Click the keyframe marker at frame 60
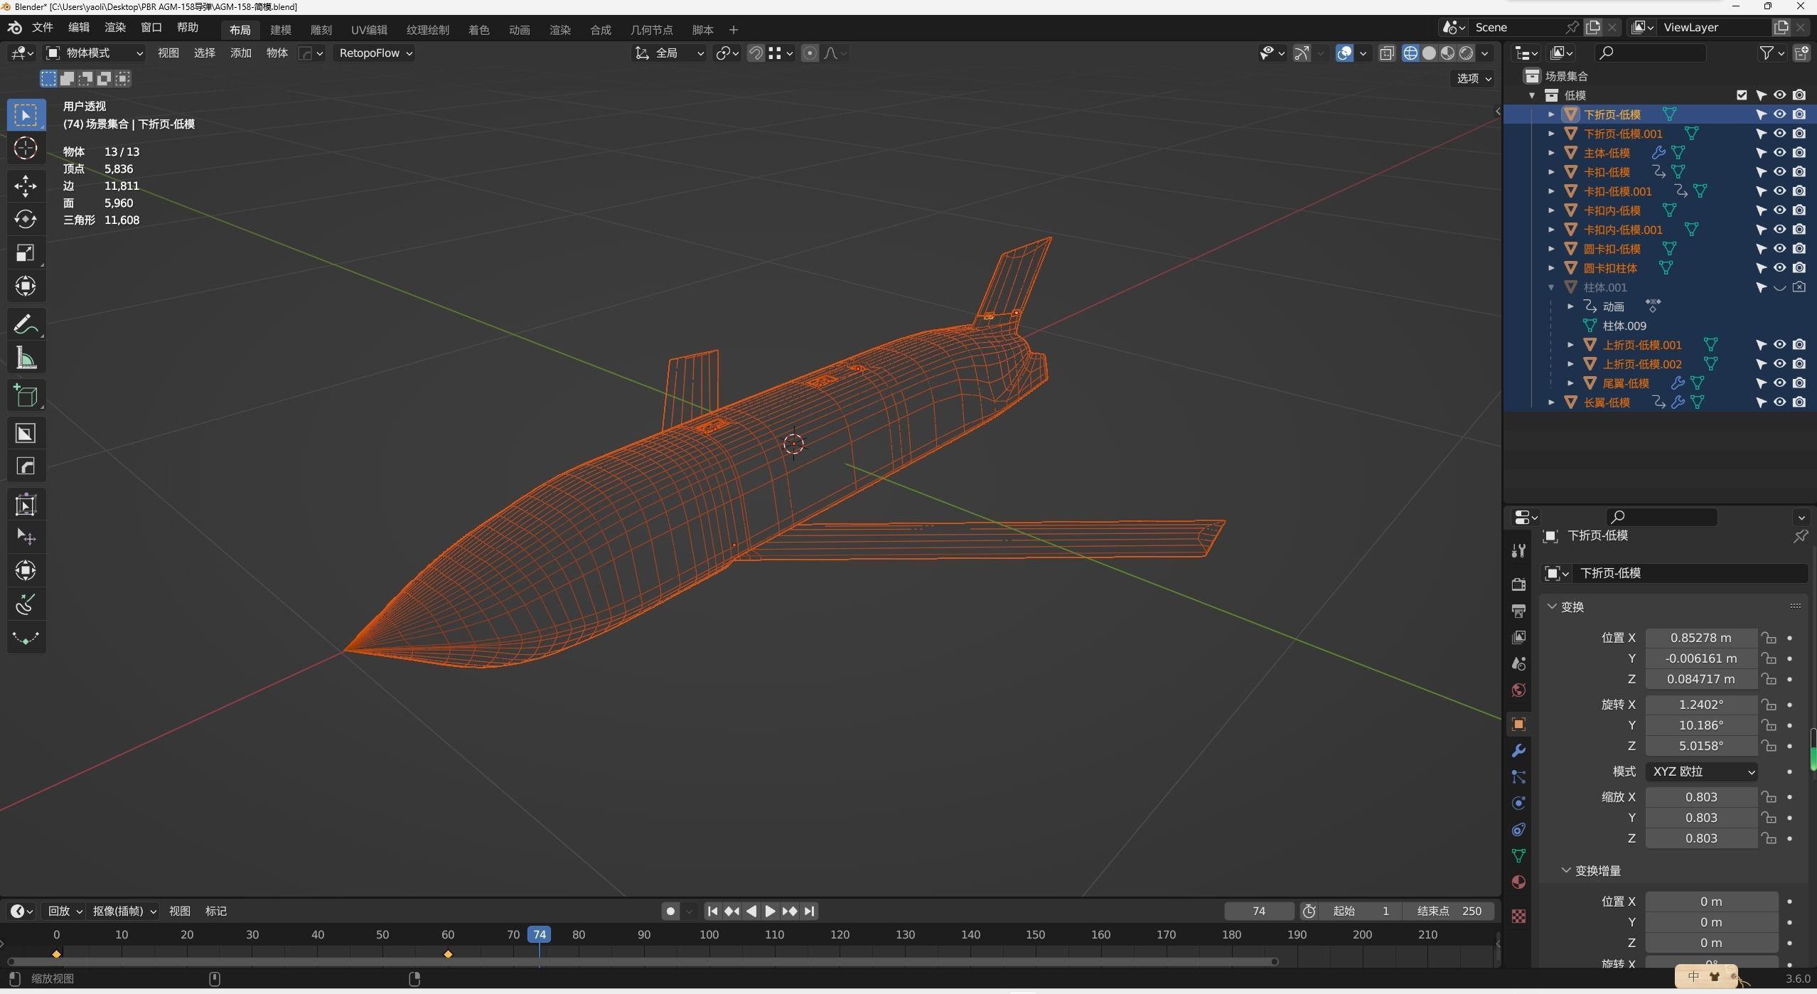 tap(448, 954)
